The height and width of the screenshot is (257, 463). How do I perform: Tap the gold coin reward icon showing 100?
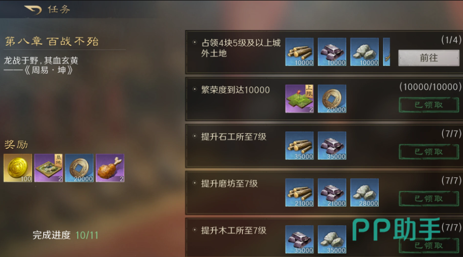point(18,168)
